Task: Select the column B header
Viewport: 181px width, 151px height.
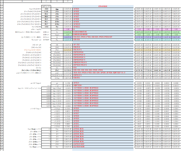Action: point(22,1)
